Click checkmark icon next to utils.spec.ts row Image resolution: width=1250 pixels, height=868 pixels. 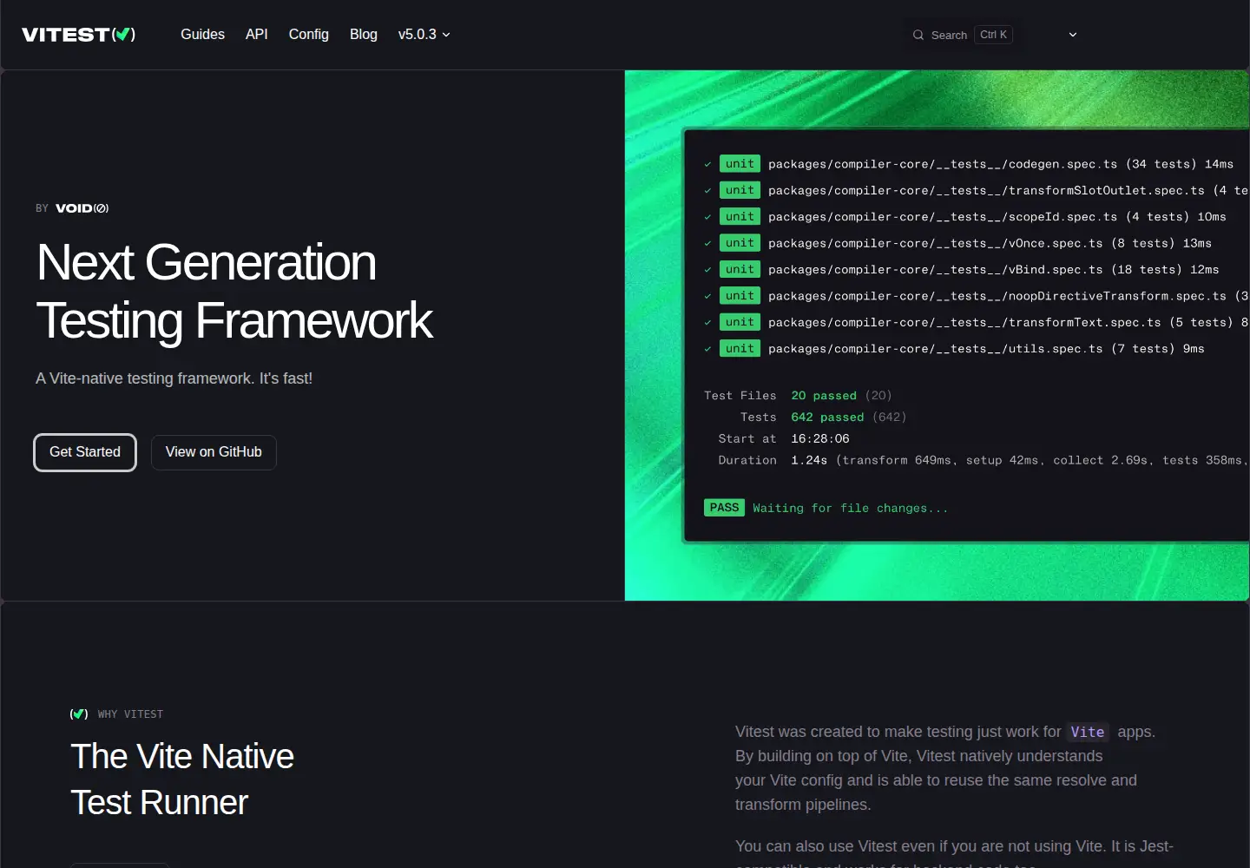pos(707,349)
